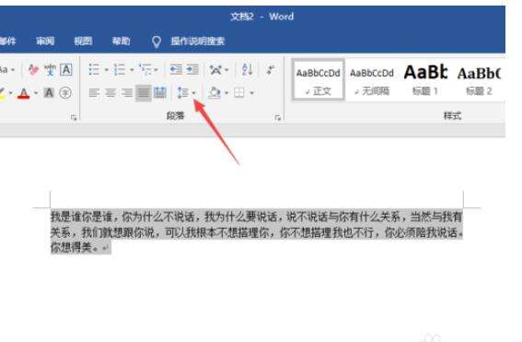Click the numbered list icon
Screen dimensions: 522x342
point(119,70)
